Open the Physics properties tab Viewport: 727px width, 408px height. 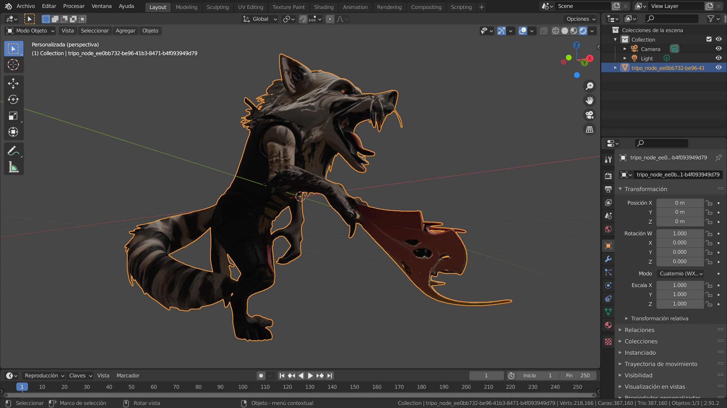(x=608, y=286)
